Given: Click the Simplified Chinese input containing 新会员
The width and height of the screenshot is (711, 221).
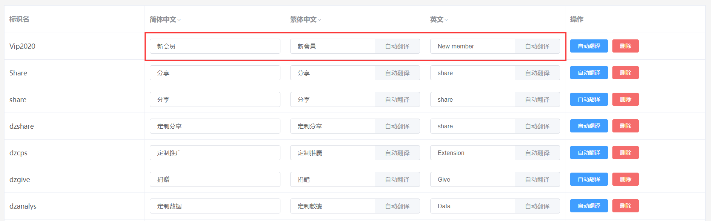Looking at the screenshot, I should coord(215,47).
